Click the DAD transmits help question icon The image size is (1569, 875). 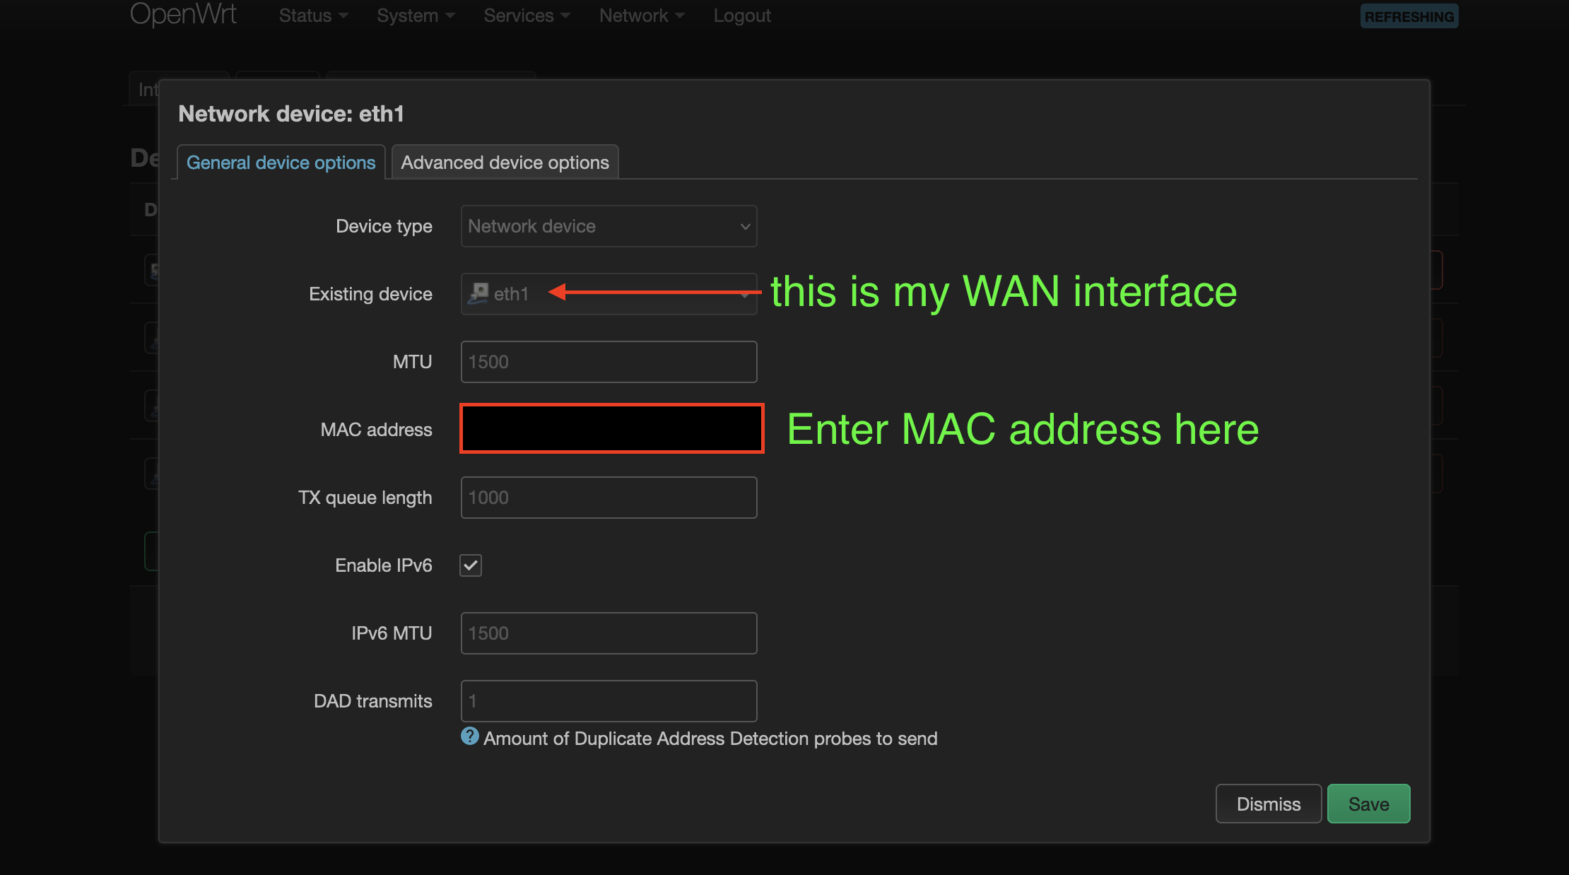469,736
